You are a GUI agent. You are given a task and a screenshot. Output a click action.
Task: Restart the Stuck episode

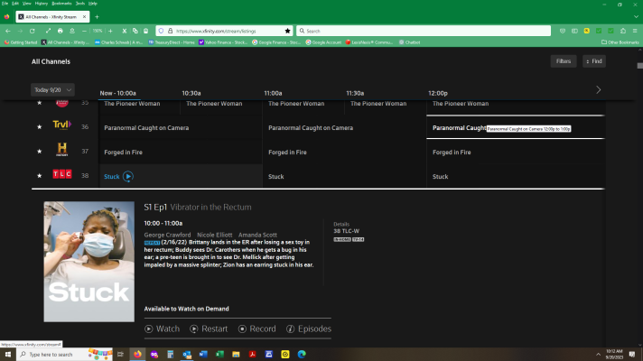(209, 329)
